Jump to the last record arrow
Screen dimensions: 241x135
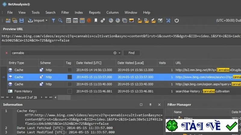pyautogui.click(x=51, y=97)
